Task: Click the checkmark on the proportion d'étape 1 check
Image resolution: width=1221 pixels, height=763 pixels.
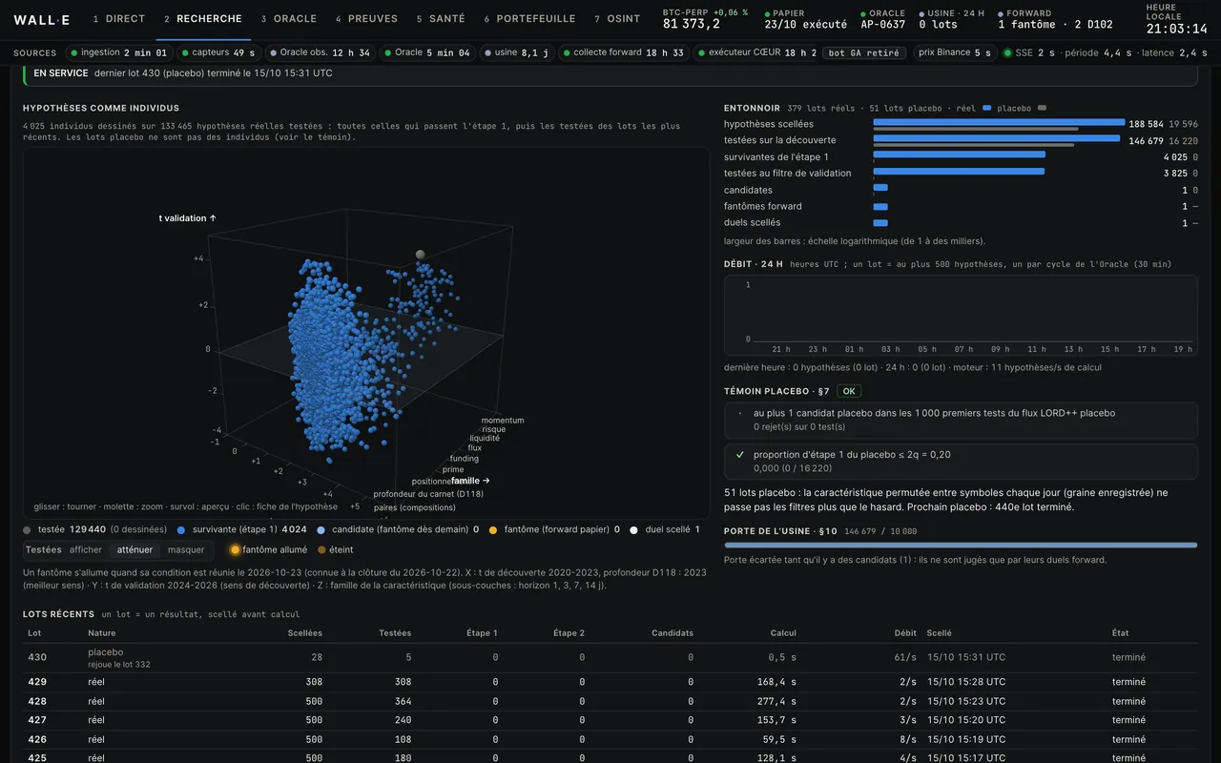Action: pos(740,455)
